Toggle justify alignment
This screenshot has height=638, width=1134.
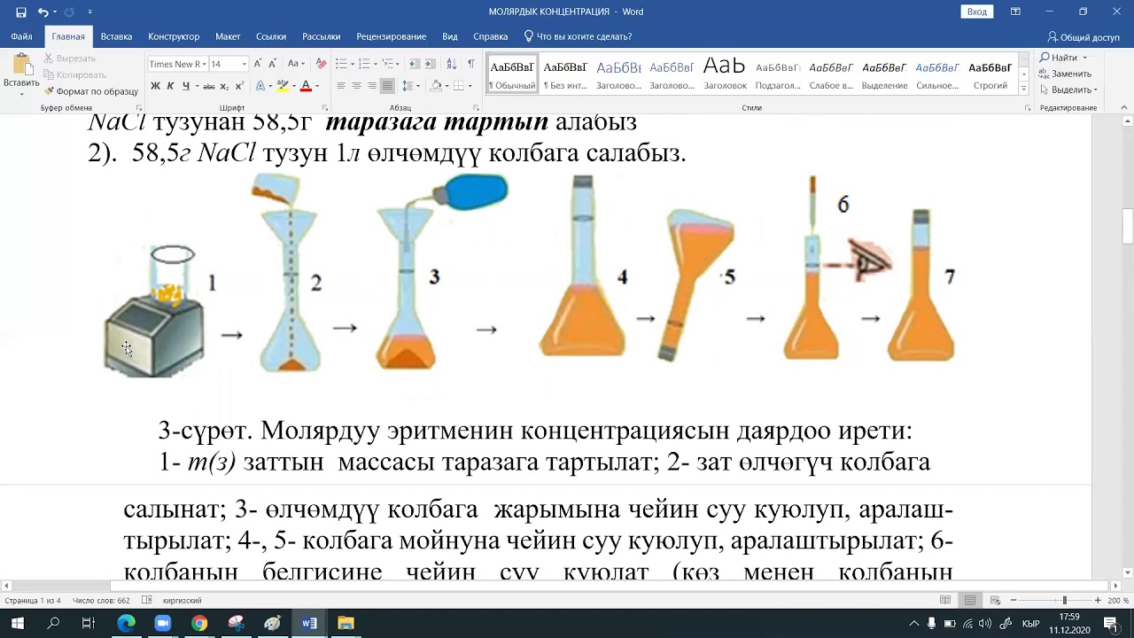click(387, 86)
